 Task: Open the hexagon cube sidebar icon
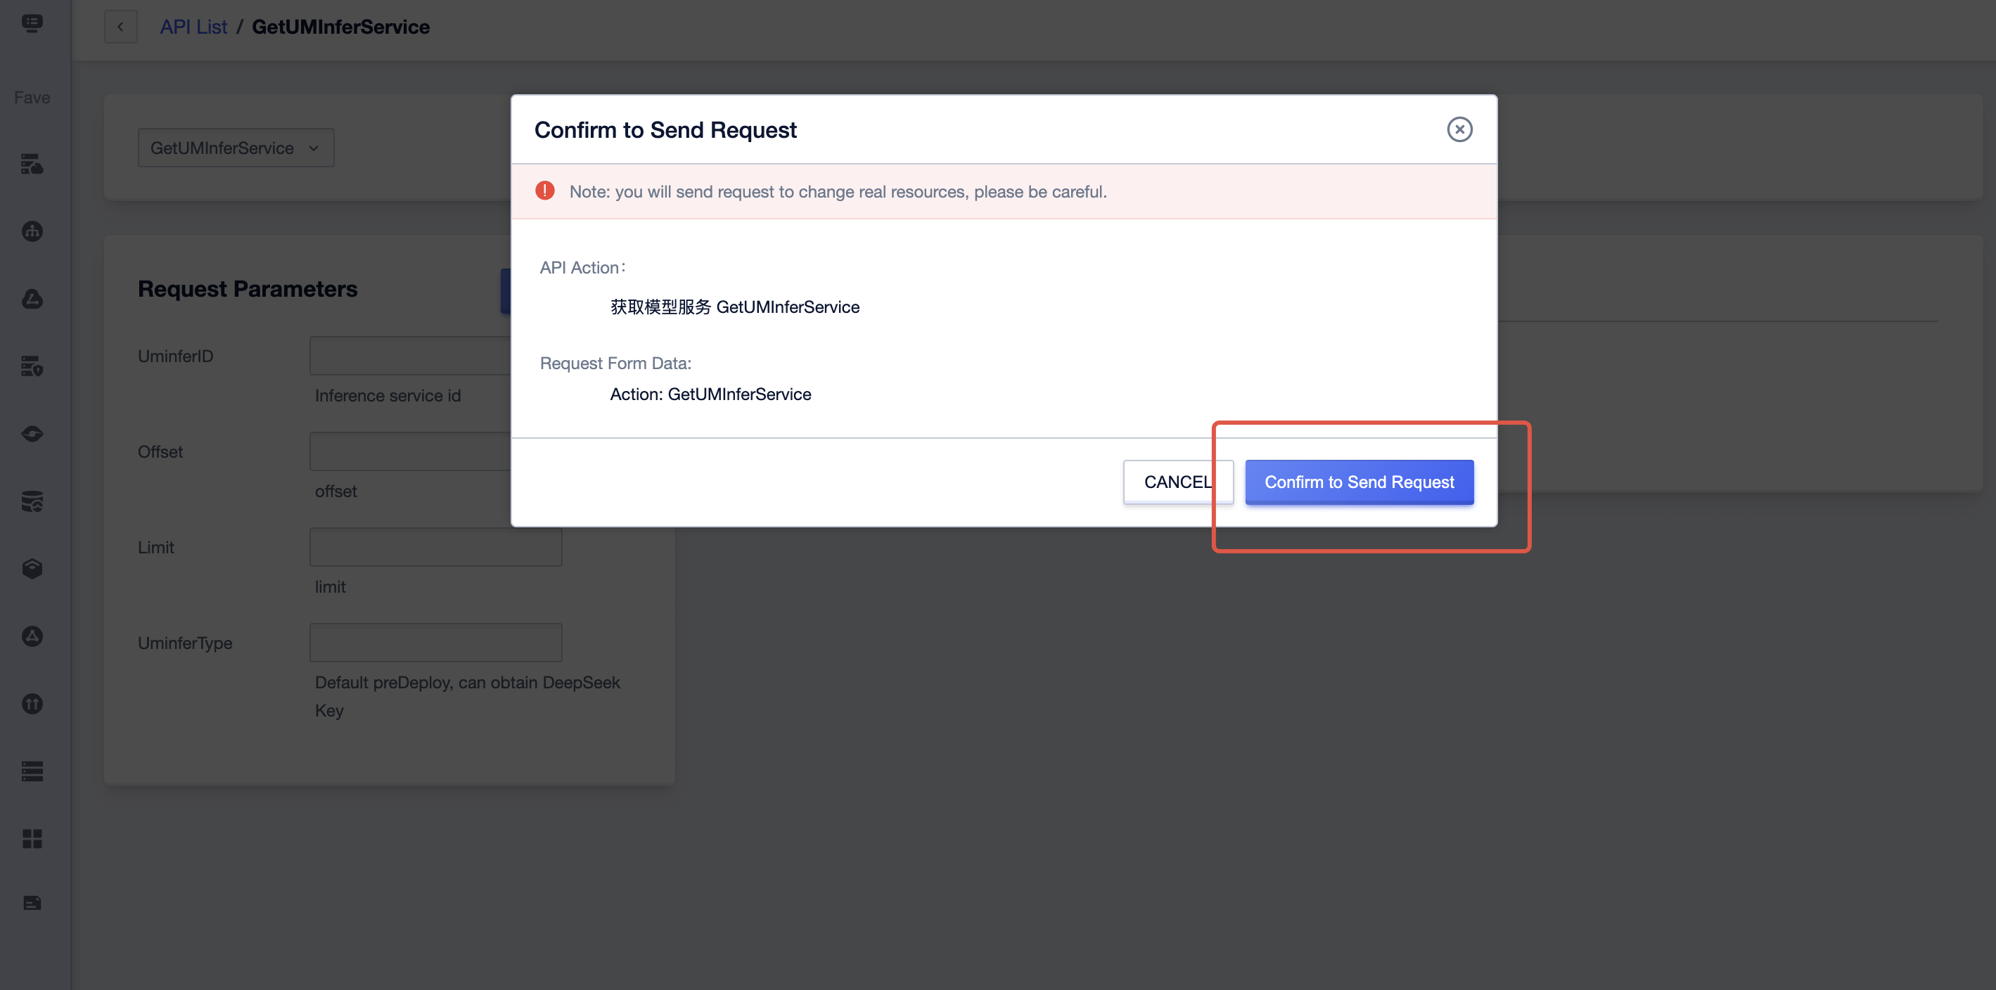click(x=32, y=569)
